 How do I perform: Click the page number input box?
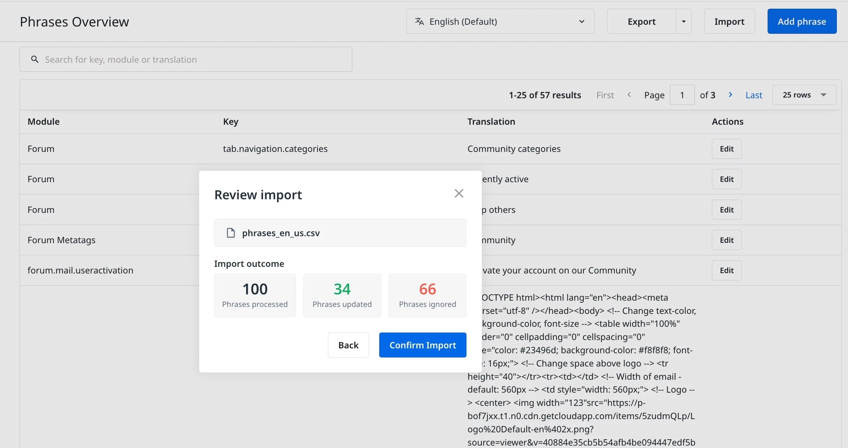pyautogui.click(x=682, y=95)
